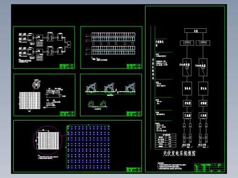Screen dimensions: 238x178
Task: Select the right 蓄电池 block
Action: click(203, 89)
